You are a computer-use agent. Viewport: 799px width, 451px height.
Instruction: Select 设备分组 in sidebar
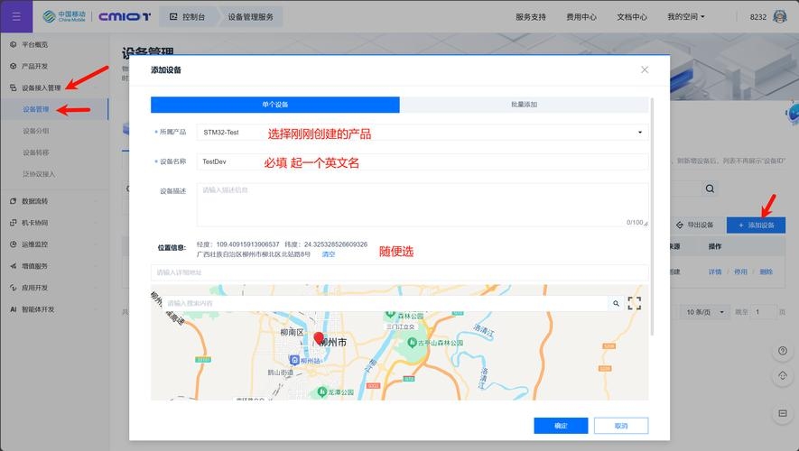tap(36, 131)
